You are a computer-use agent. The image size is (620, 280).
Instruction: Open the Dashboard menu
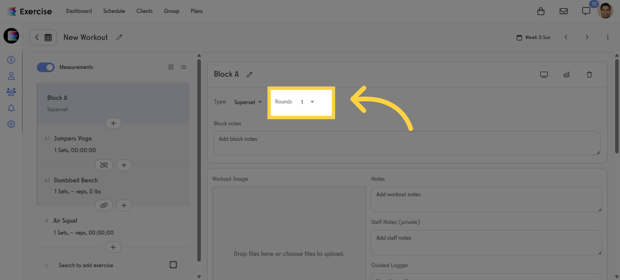point(79,11)
